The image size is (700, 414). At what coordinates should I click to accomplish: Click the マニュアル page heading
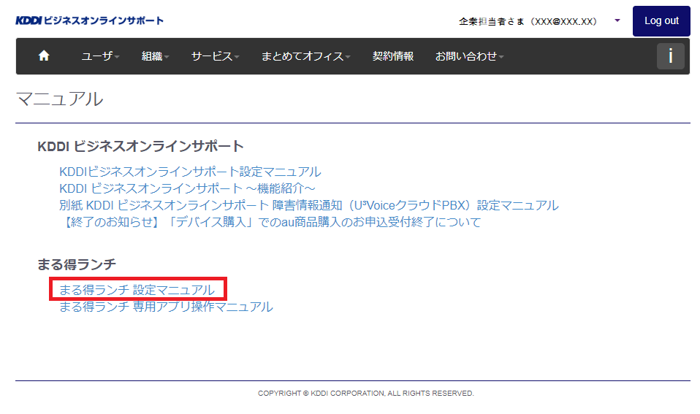(x=60, y=99)
